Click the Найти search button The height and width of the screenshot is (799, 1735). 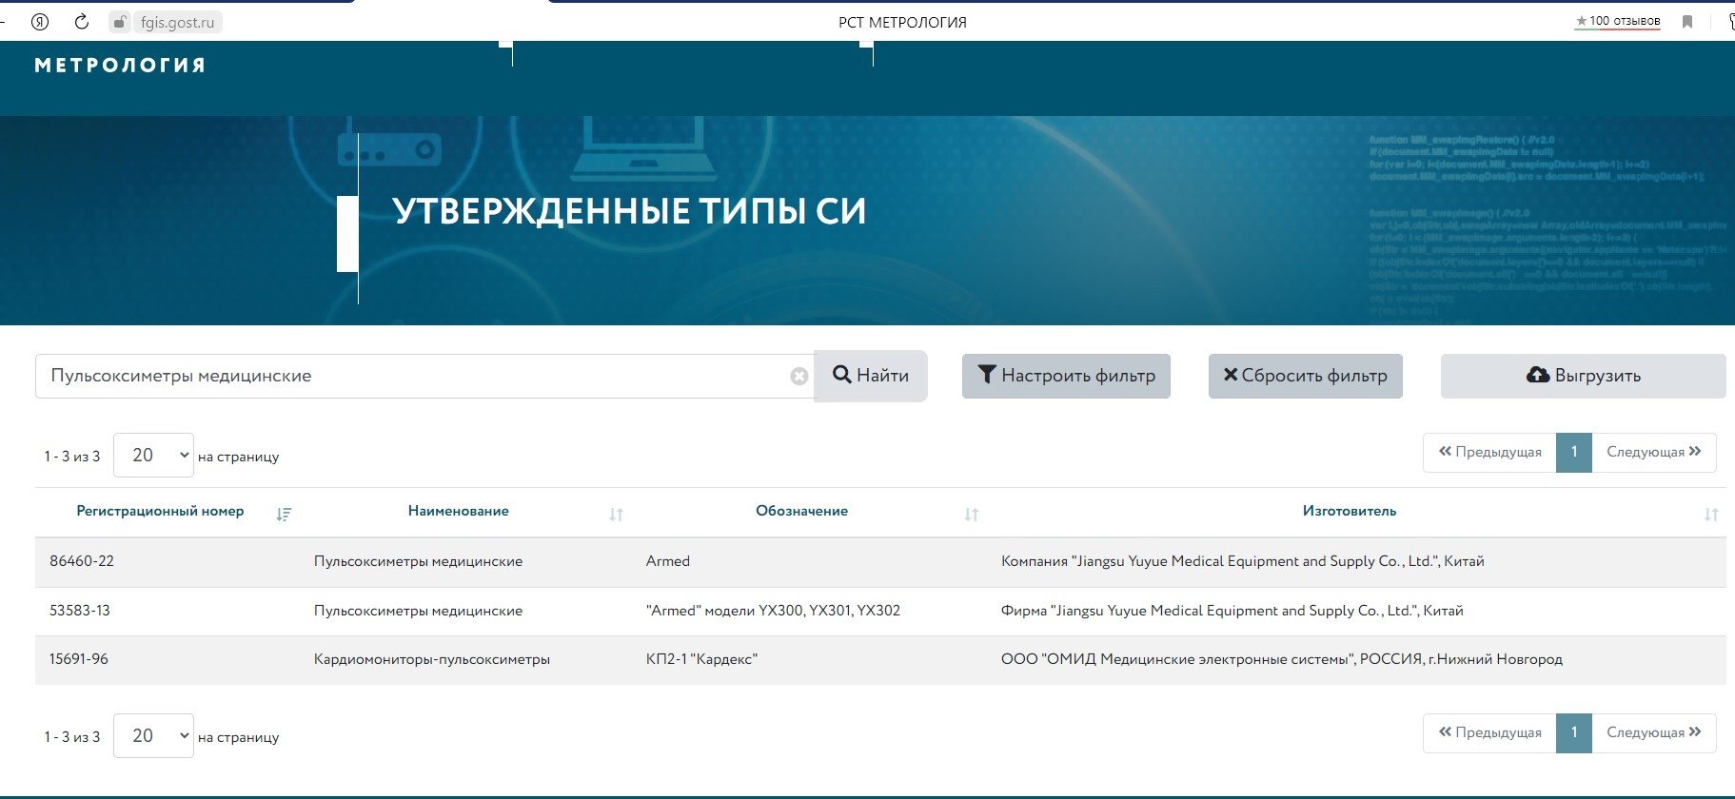871,376
